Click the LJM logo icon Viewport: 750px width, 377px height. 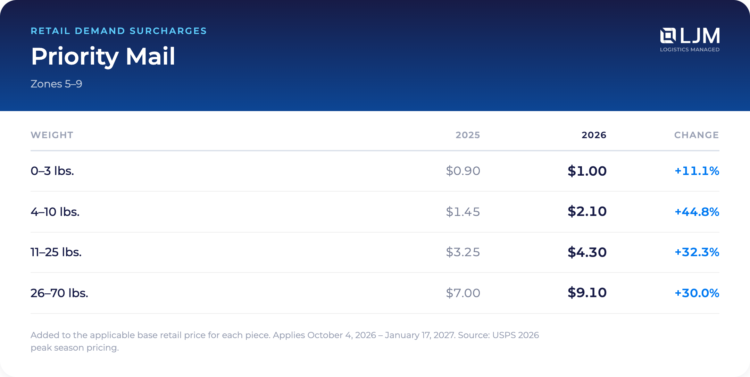click(x=668, y=36)
